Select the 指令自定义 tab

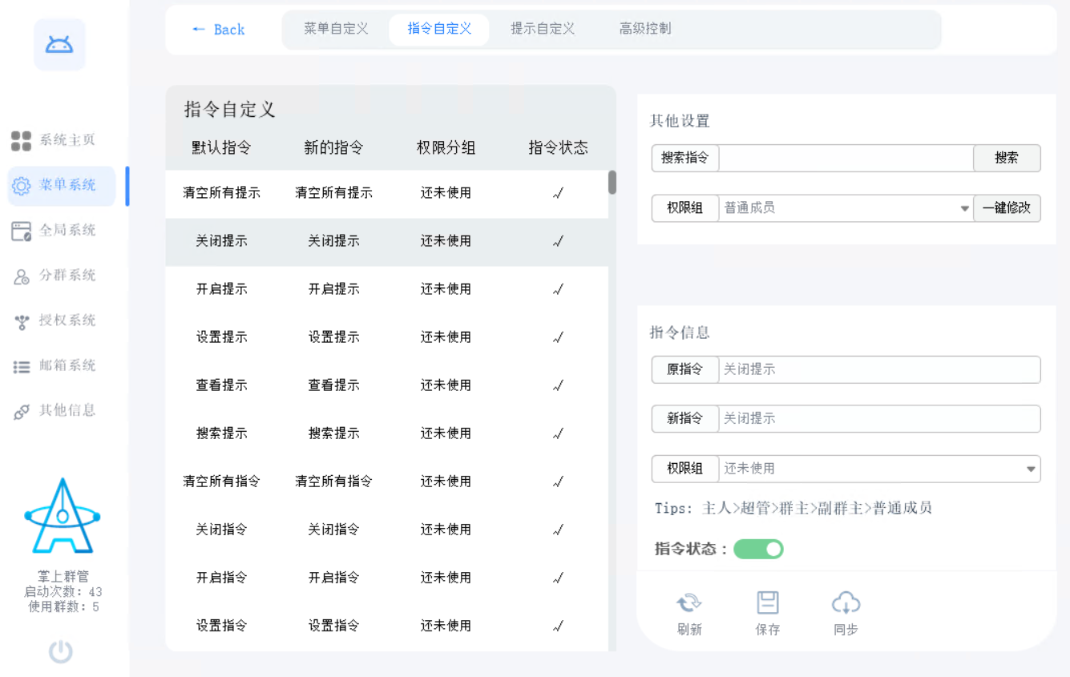pos(439,29)
